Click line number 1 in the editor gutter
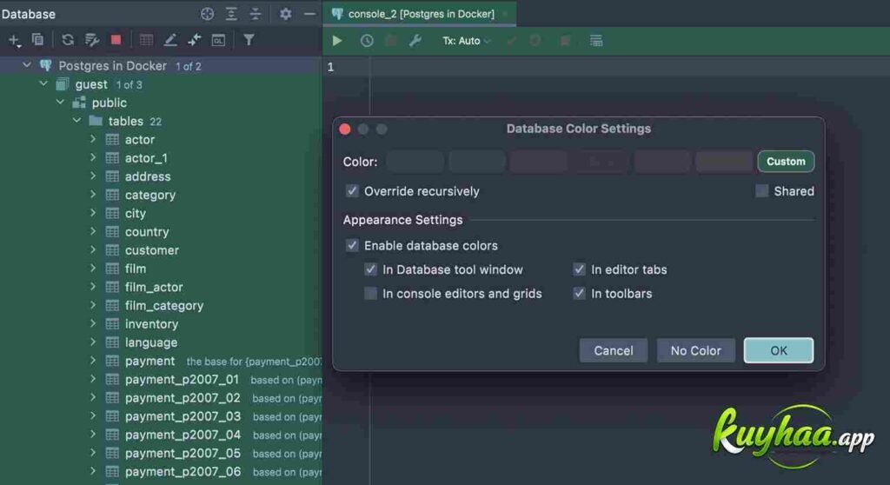Viewport: 890px width, 485px height. tap(330, 67)
